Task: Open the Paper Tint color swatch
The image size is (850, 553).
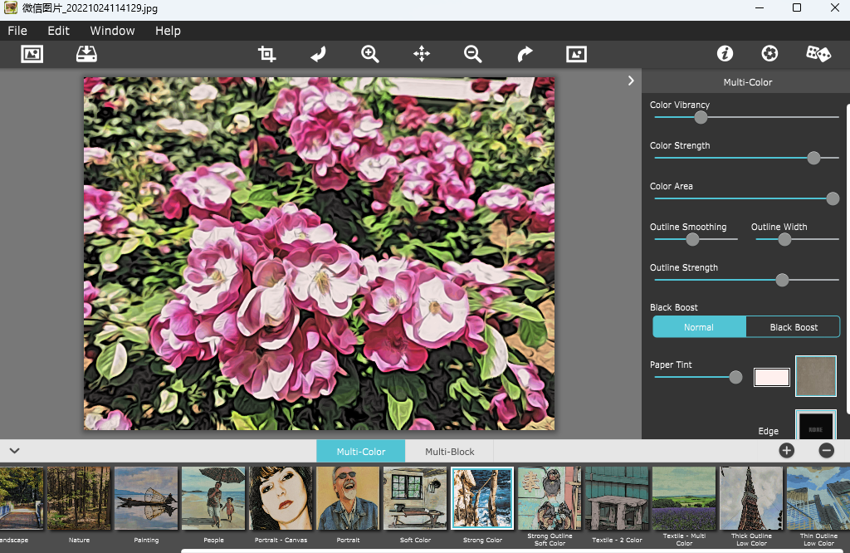Action: 771,377
